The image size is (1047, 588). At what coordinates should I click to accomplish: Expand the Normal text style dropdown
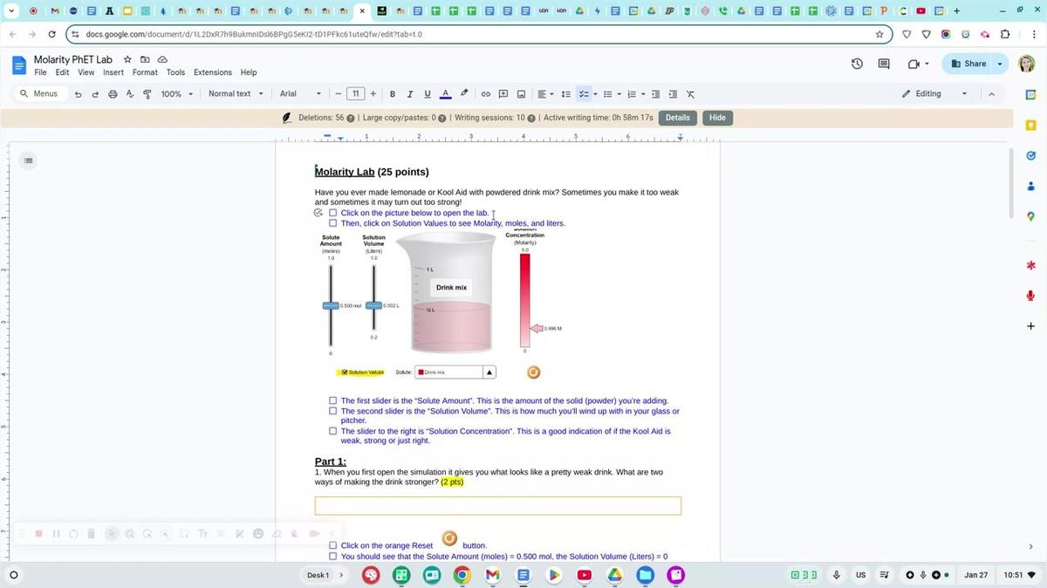coord(236,94)
